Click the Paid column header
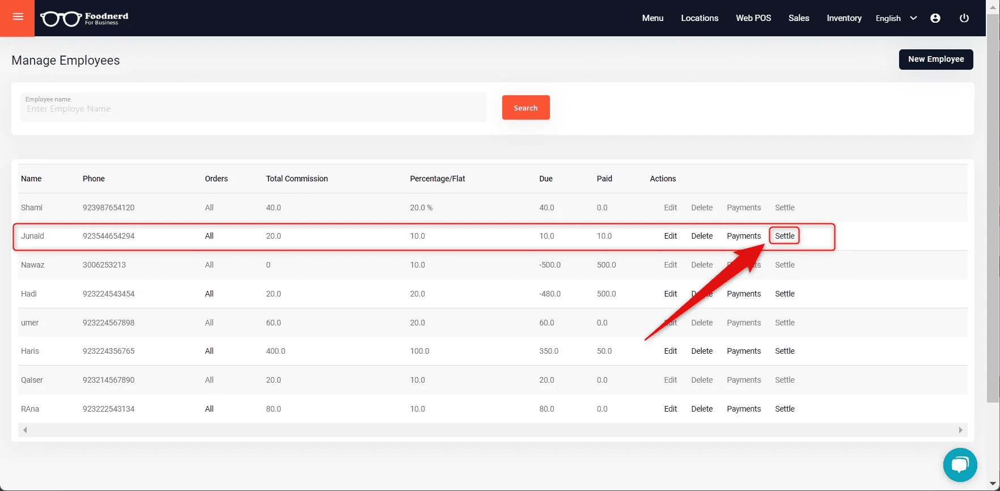 (604, 179)
